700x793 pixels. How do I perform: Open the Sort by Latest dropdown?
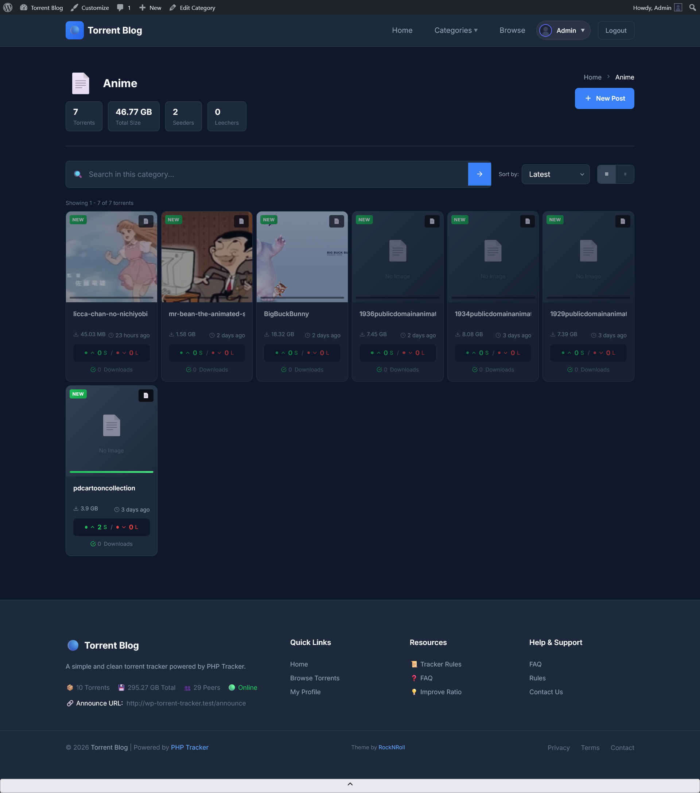pyautogui.click(x=555, y=174)
